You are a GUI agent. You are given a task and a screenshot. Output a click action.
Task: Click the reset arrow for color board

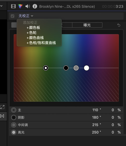(119, 25)
